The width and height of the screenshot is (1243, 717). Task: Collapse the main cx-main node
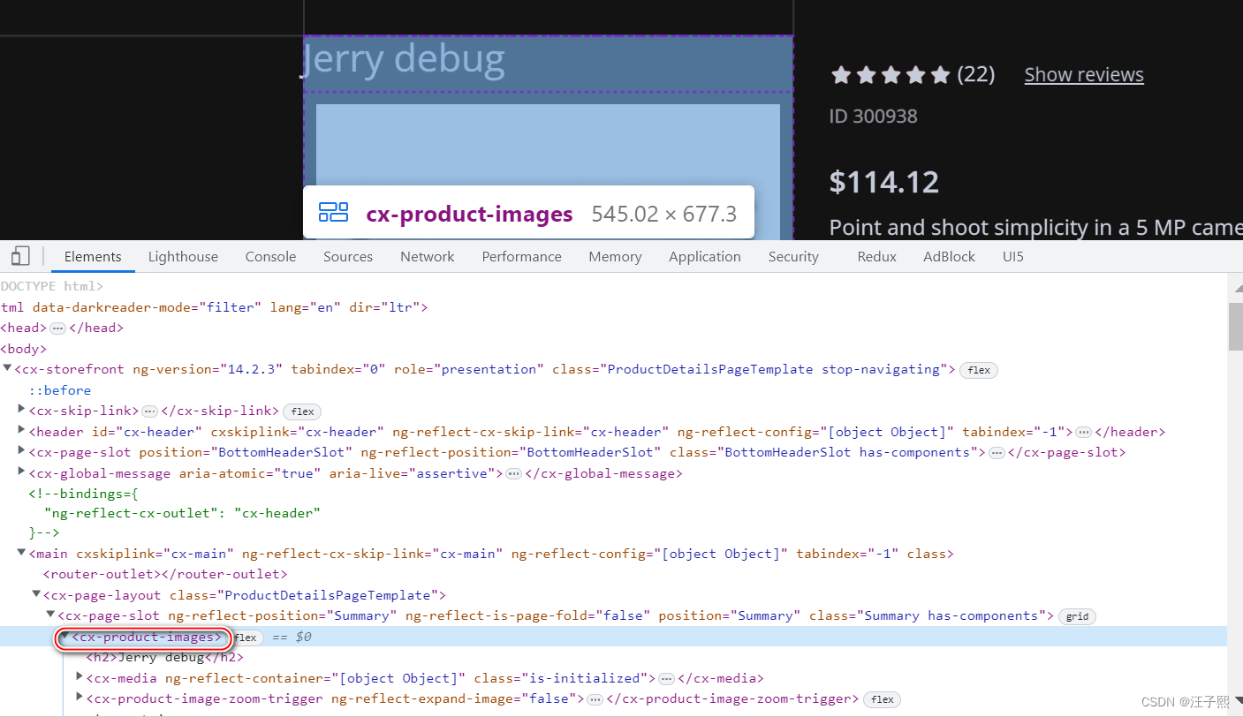pyautogui.click(x=22, y=554)
